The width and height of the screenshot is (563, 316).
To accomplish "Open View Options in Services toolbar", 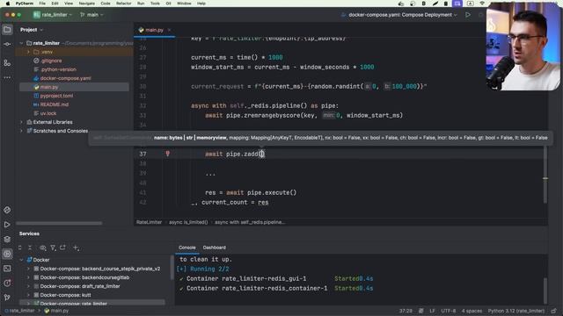I will click(x=43, y=248).
